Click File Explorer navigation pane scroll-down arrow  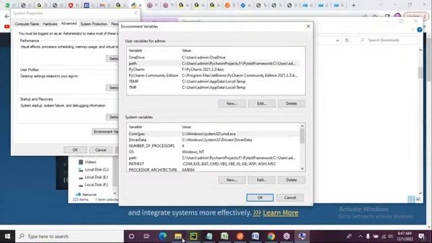115,194
